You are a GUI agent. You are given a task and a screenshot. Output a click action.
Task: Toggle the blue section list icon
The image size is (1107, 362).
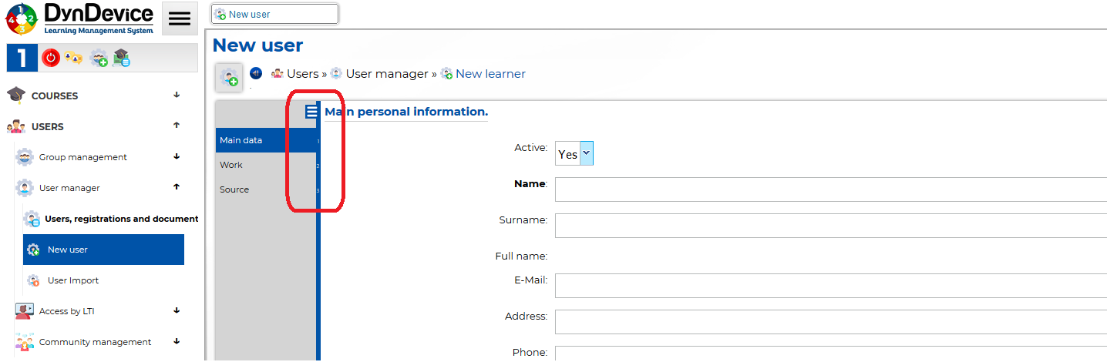pyautogui.click(x=311, y=112)
